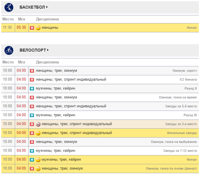Click the Дисциплина column header in the basketball table
This screenshot has width=203, height=177.
(47, 19)
